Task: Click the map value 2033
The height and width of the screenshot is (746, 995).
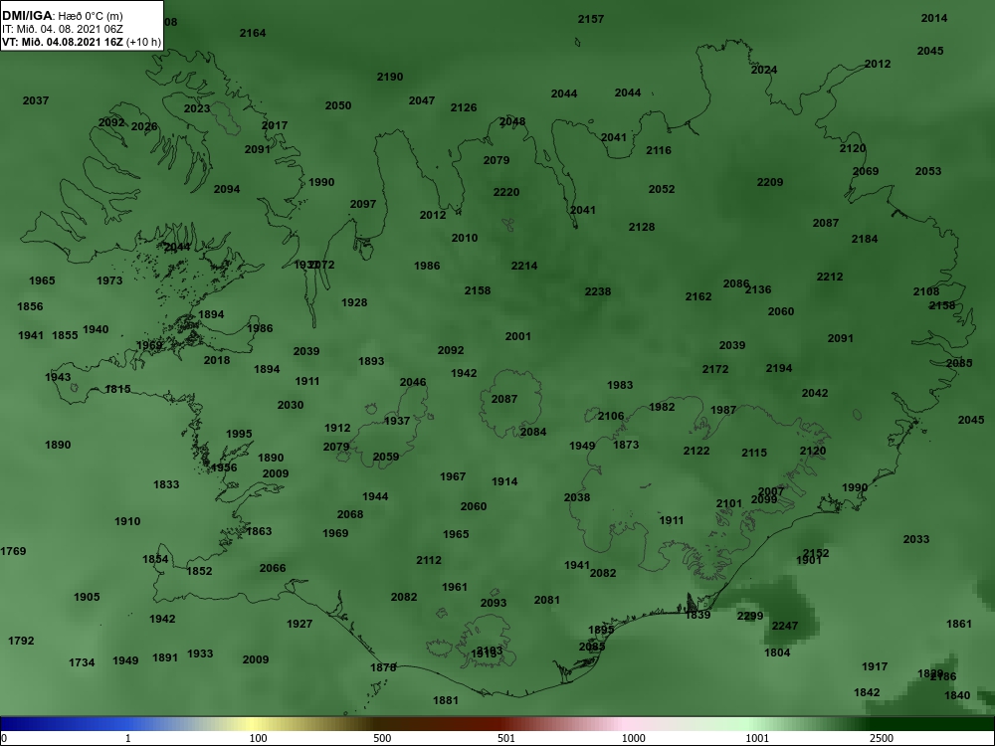Action: (x=916, y=538)
